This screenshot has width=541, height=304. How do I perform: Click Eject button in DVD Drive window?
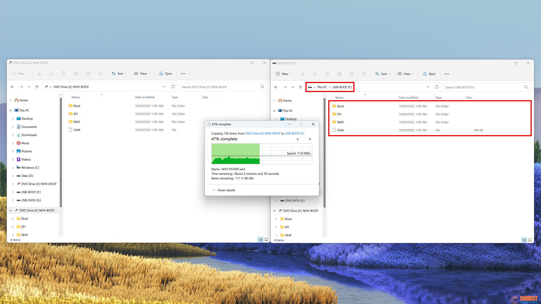[x=166, y=73]
